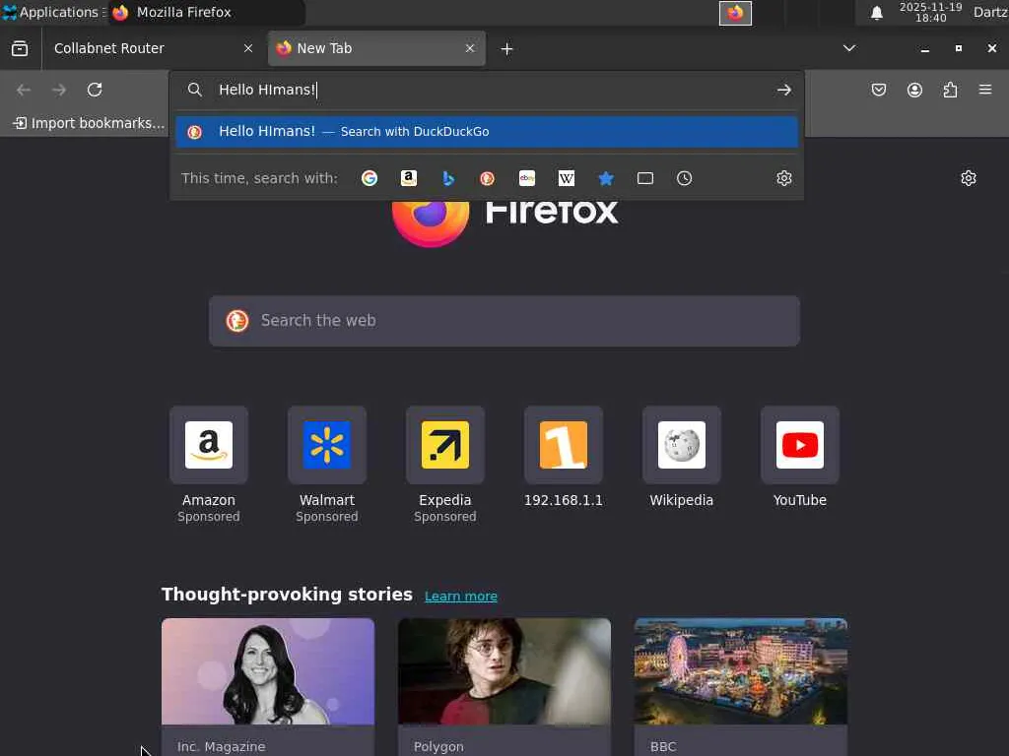
Task: Close the Collabnet Router tab
Action: (247, 48)
